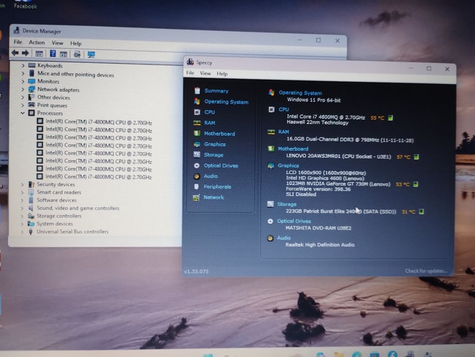475x357 pixels.
Task: Click the Speccy title bar app icon
Action: click(190, 62)
